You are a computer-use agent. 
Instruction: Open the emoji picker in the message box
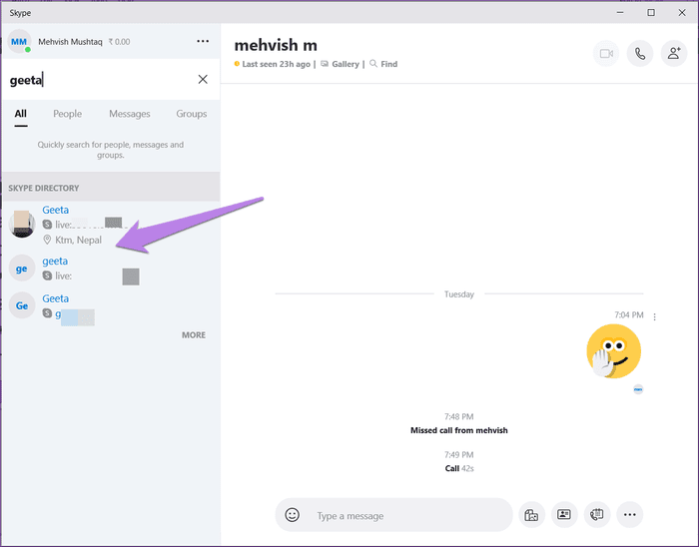coord(293,515)
